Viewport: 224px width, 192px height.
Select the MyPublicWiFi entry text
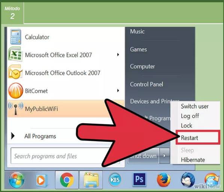click(x=42, y=109)
